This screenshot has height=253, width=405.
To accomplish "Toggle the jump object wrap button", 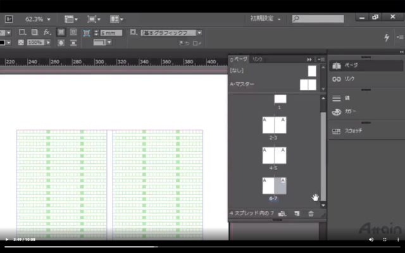I will click(x=73, y=43).
